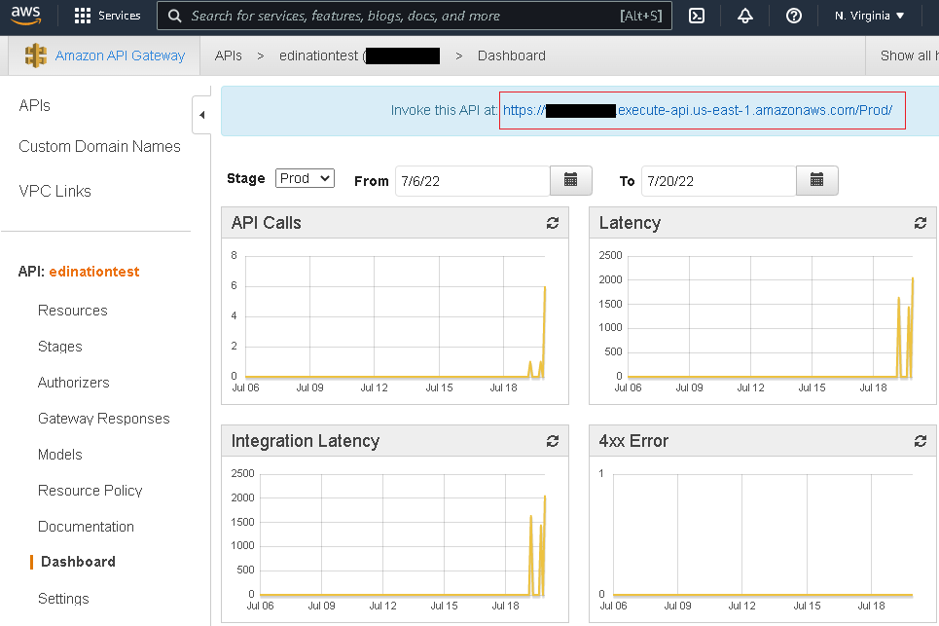The image size is (939, 626).
Task: Open the From date calendar picker
Action: click(571, 180)
